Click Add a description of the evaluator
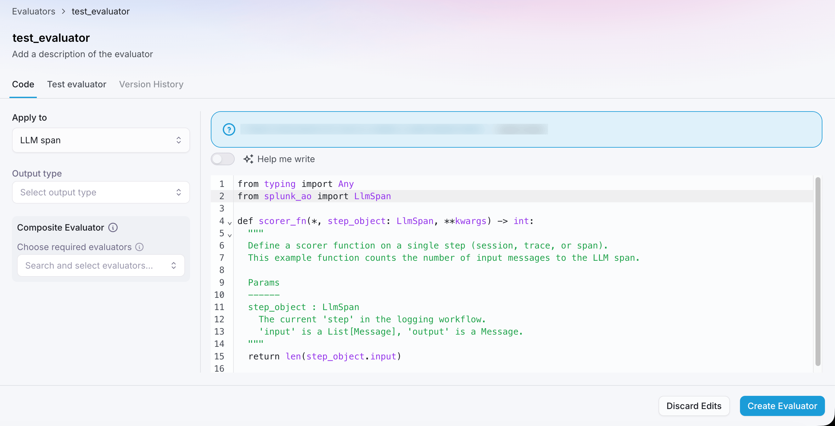The image size is (835, 426). [82, 54]
